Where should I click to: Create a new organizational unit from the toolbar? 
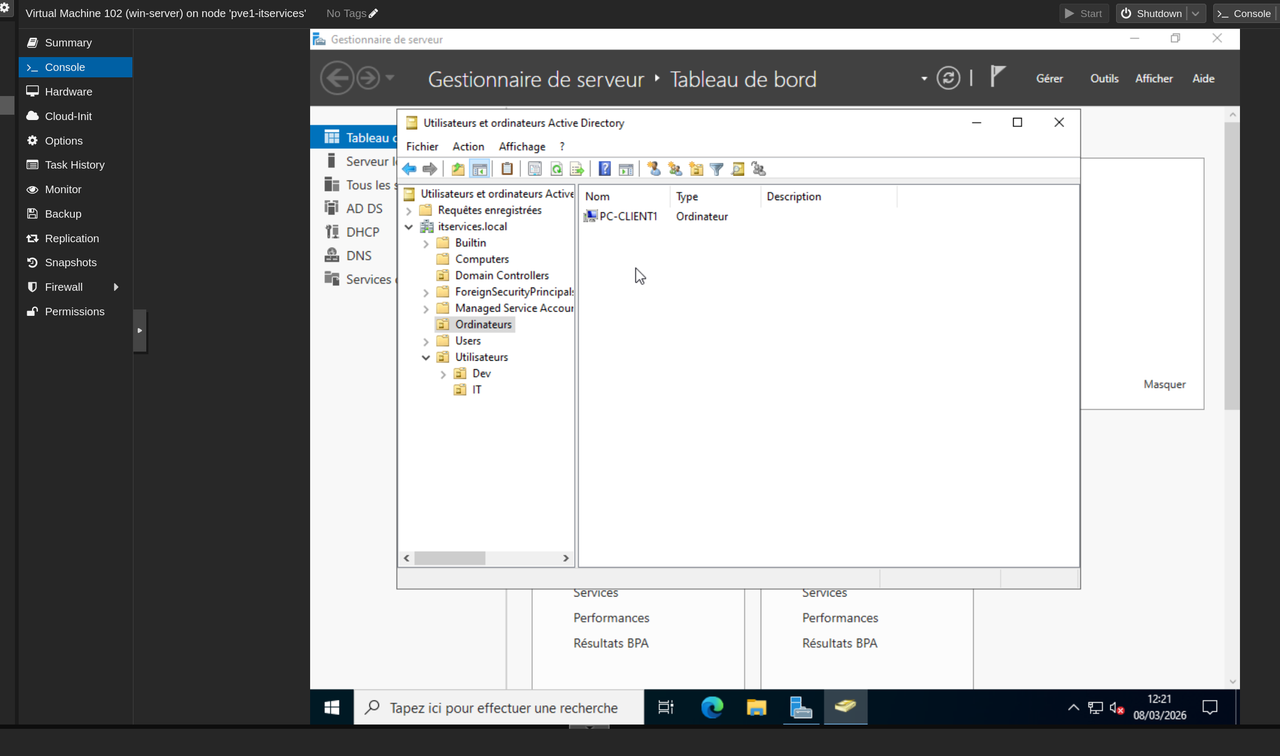coord(696,169)
